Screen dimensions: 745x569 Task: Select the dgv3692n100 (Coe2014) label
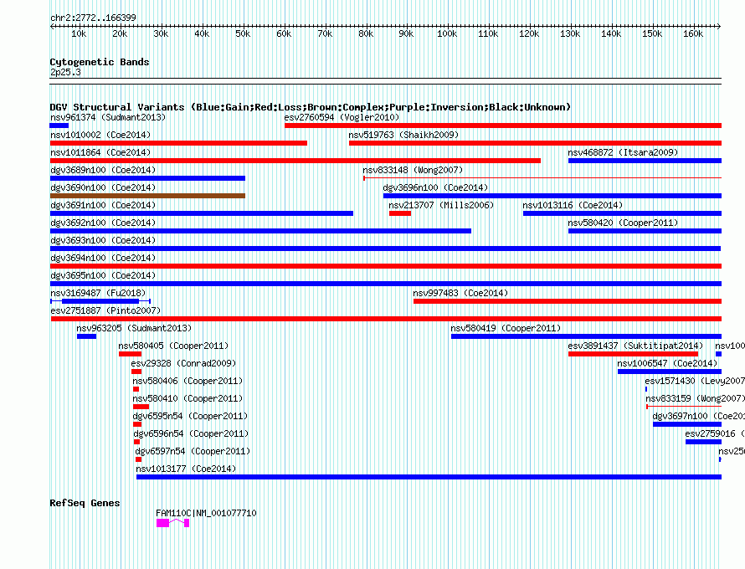click(103, 223)
